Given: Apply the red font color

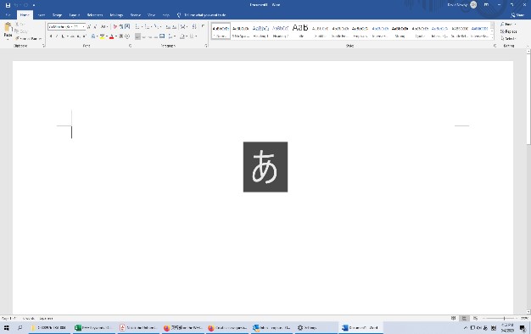Looking at the screenshot, I should (x=111, y=36).
